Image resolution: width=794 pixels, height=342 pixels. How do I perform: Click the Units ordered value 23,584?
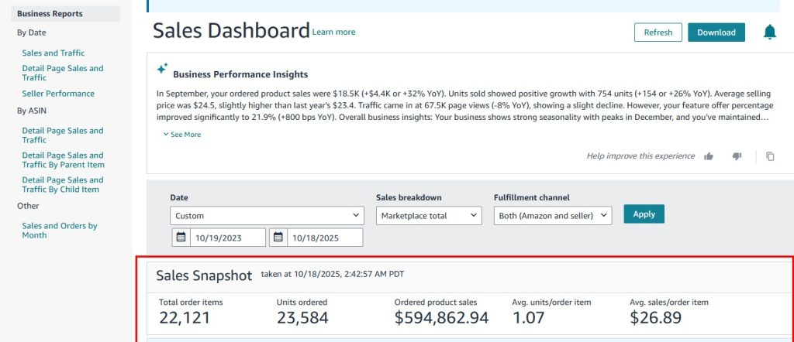tap(302, 318)
